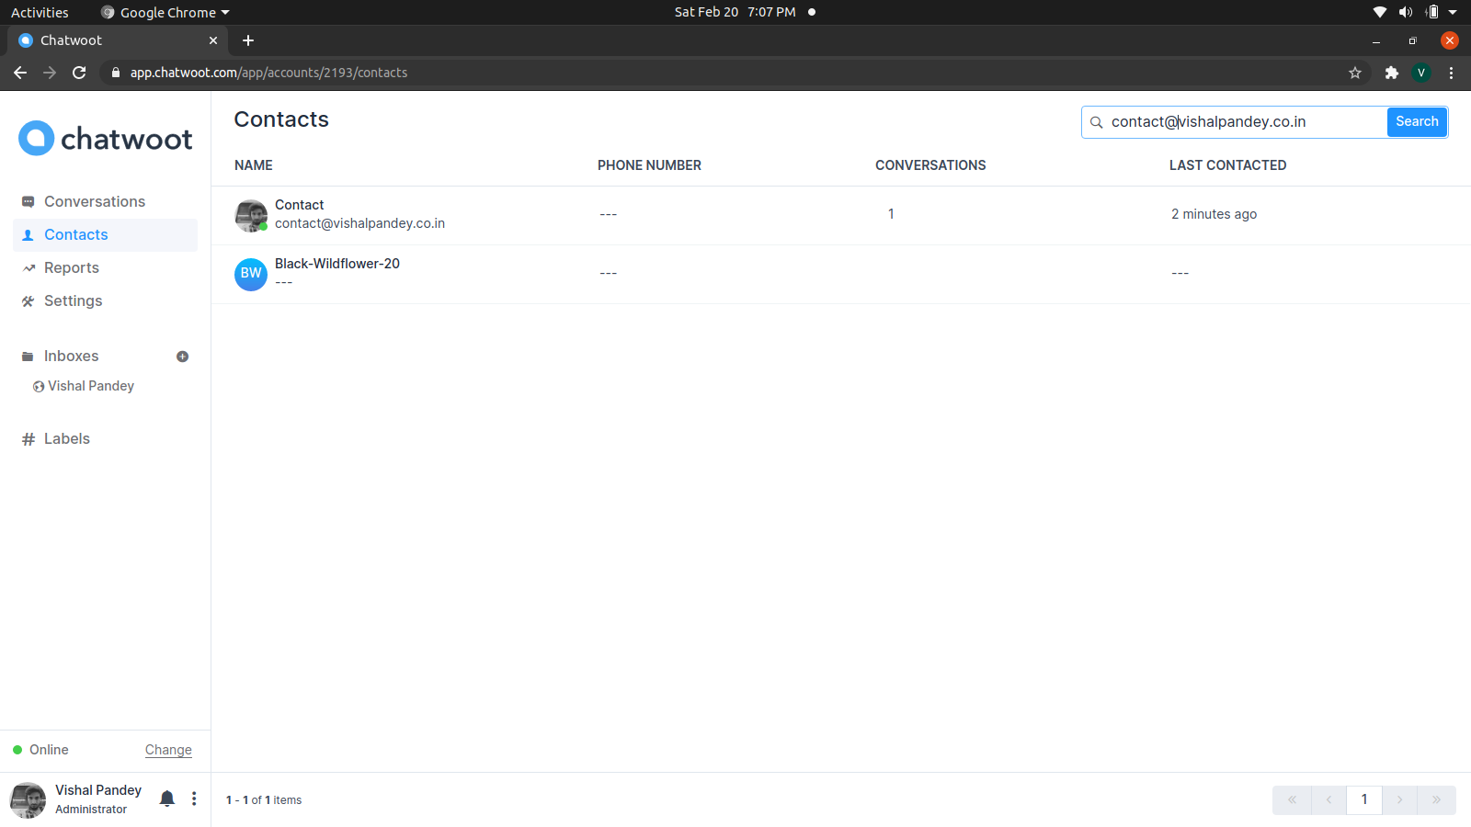Open the Chatwoot home logo
1471x827 pixels.
pyautogui.click(x=105, y=138)
